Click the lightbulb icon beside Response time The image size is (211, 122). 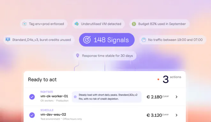click(78, 55)
